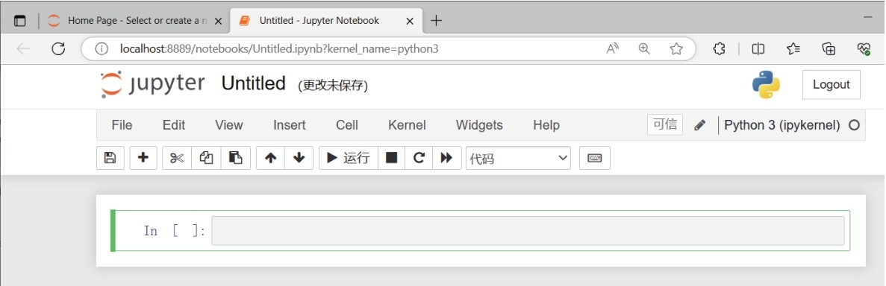
Task: Open the command palette keyboard icon
Action: 594,158
